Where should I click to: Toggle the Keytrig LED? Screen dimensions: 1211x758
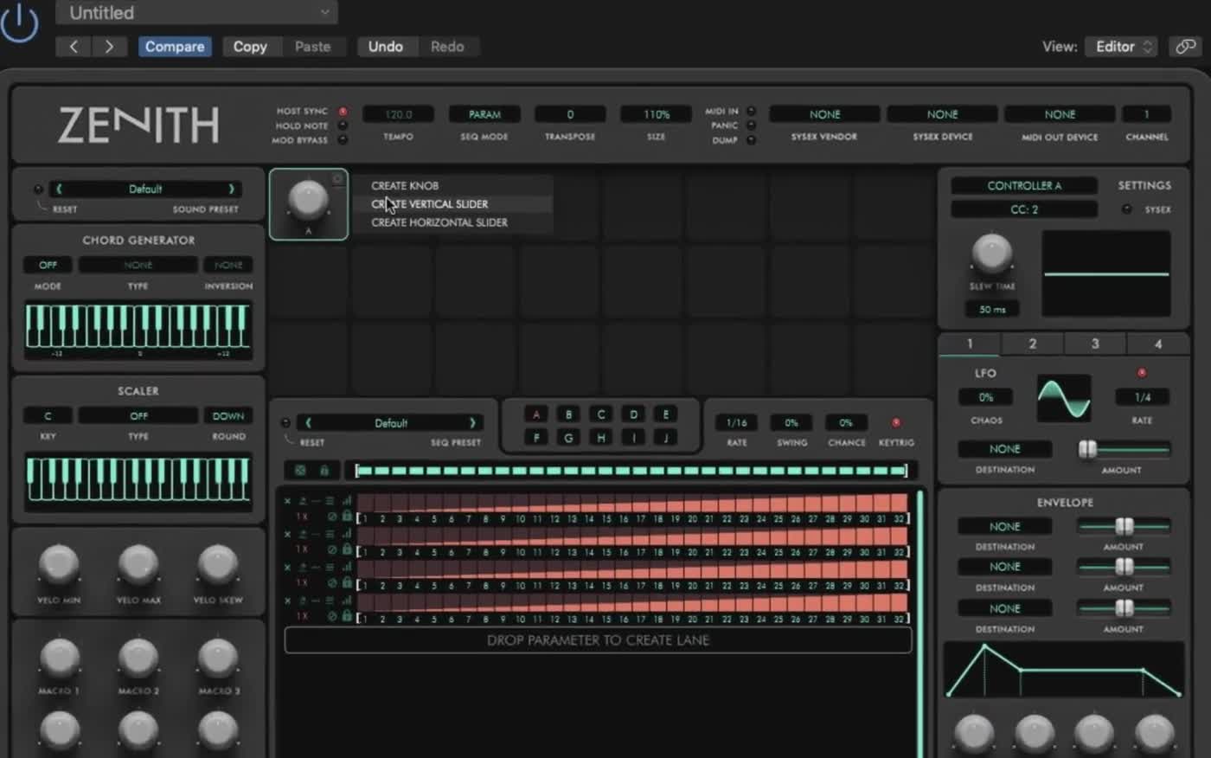click(x=896, y=422)
